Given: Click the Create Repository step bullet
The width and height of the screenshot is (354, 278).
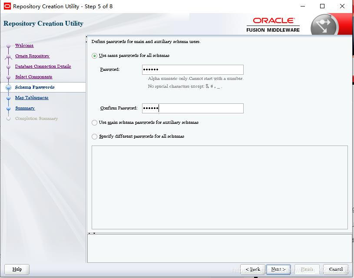Looking at the screenshot, I should (x=9, y=56).
